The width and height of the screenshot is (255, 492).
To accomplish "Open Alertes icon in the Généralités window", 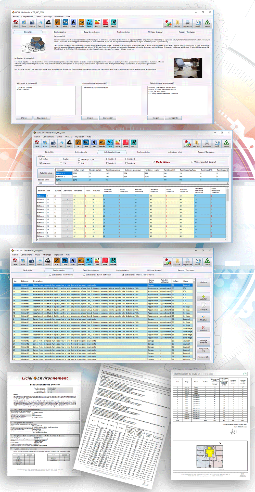I will 207,23.
